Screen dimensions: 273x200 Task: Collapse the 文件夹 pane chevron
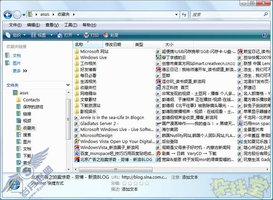(x=68, y=85)
